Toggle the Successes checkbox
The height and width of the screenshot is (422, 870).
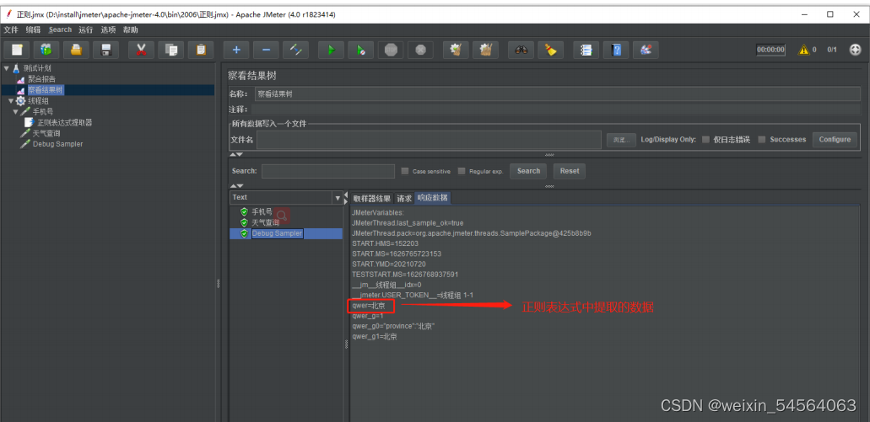pyautogui.click(x=762, y=140)
